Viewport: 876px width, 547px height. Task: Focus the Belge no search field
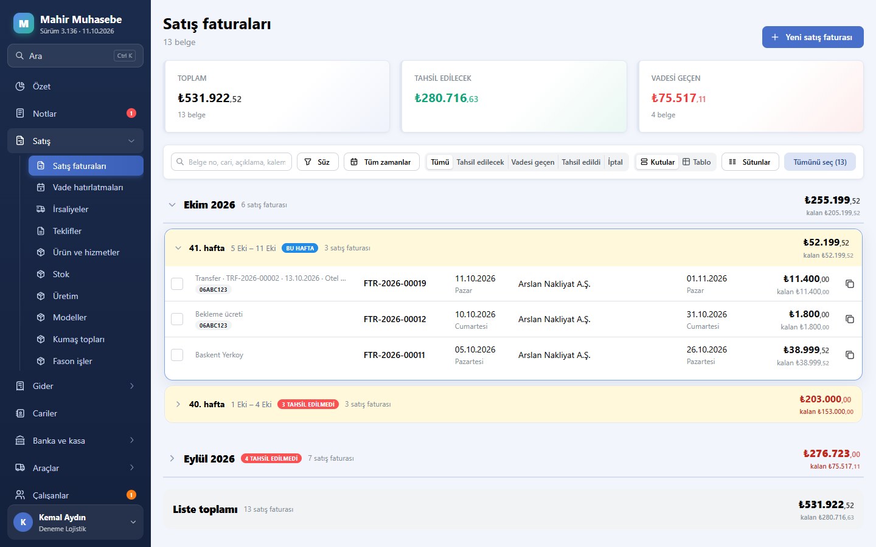pos(231,162)
